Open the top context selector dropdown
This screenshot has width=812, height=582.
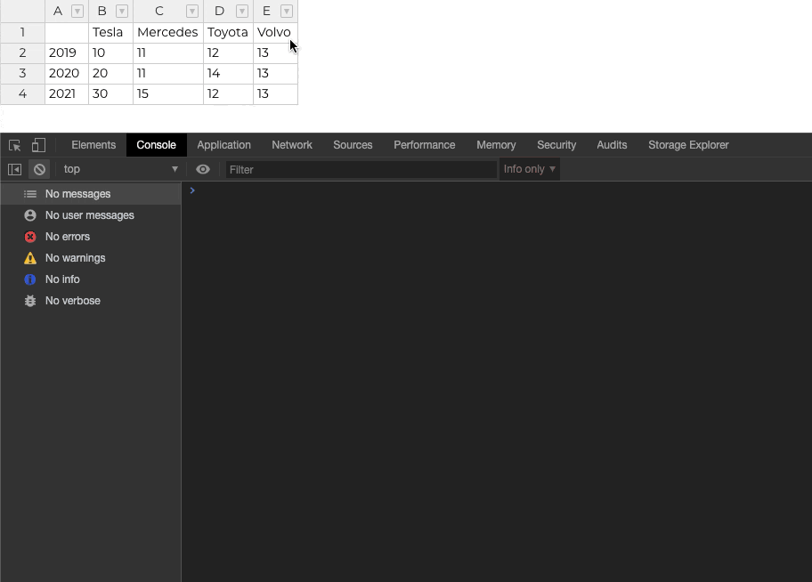tap(120, 169)
